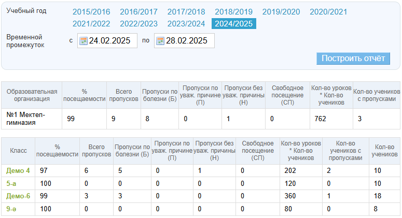
Task: Open the Демо-6 class link
Action: (x=18, y=196)
